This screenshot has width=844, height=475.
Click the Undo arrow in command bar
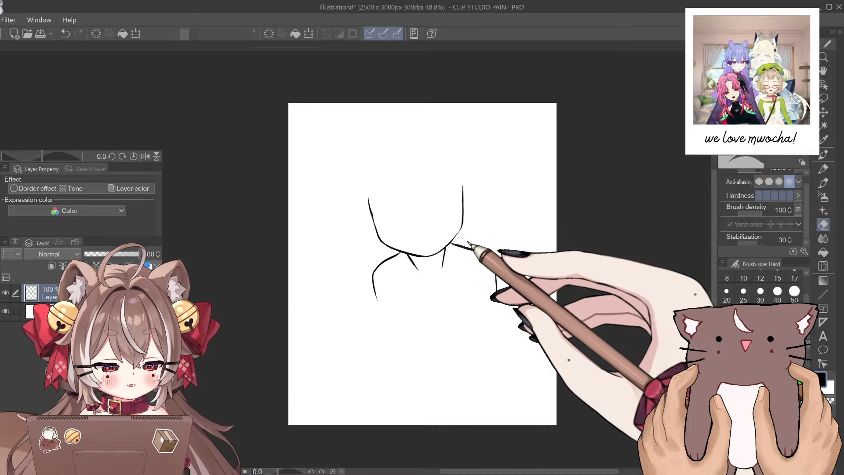pos(65,34)
